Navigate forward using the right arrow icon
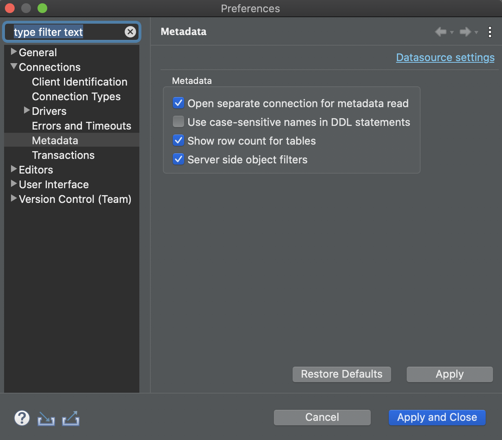Viewport: 502px width, 440px height. click(x=466, y=31)
